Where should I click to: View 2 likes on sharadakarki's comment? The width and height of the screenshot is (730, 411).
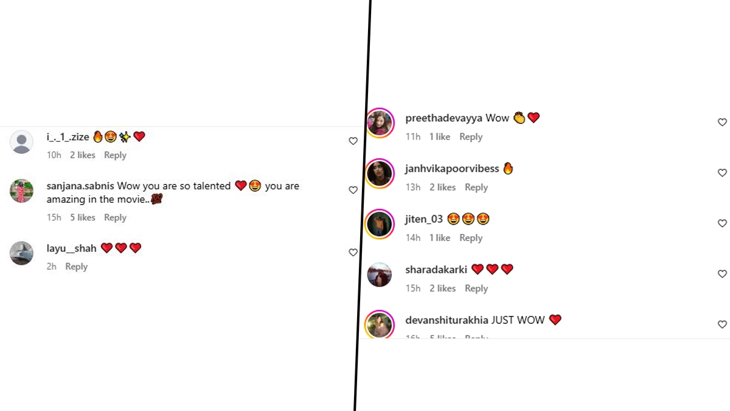pyautogui.click(x=442, y=289)
